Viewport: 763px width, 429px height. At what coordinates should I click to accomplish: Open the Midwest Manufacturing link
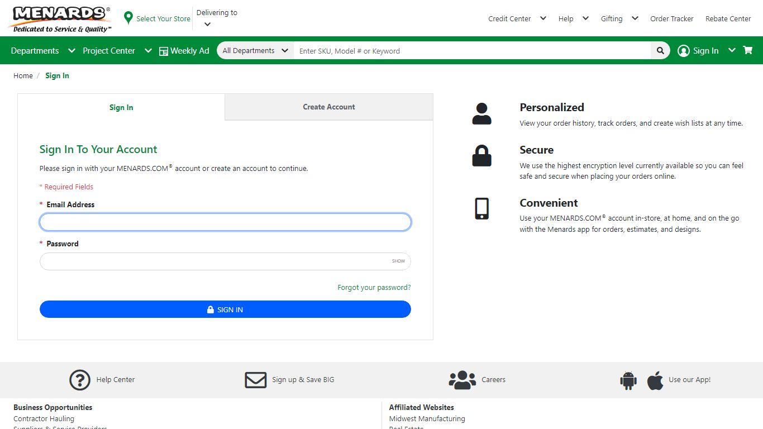427,419
